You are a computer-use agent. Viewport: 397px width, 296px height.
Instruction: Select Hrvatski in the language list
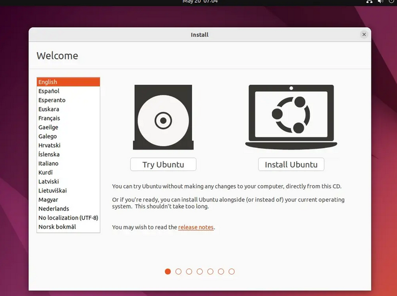tap(69, 145)
